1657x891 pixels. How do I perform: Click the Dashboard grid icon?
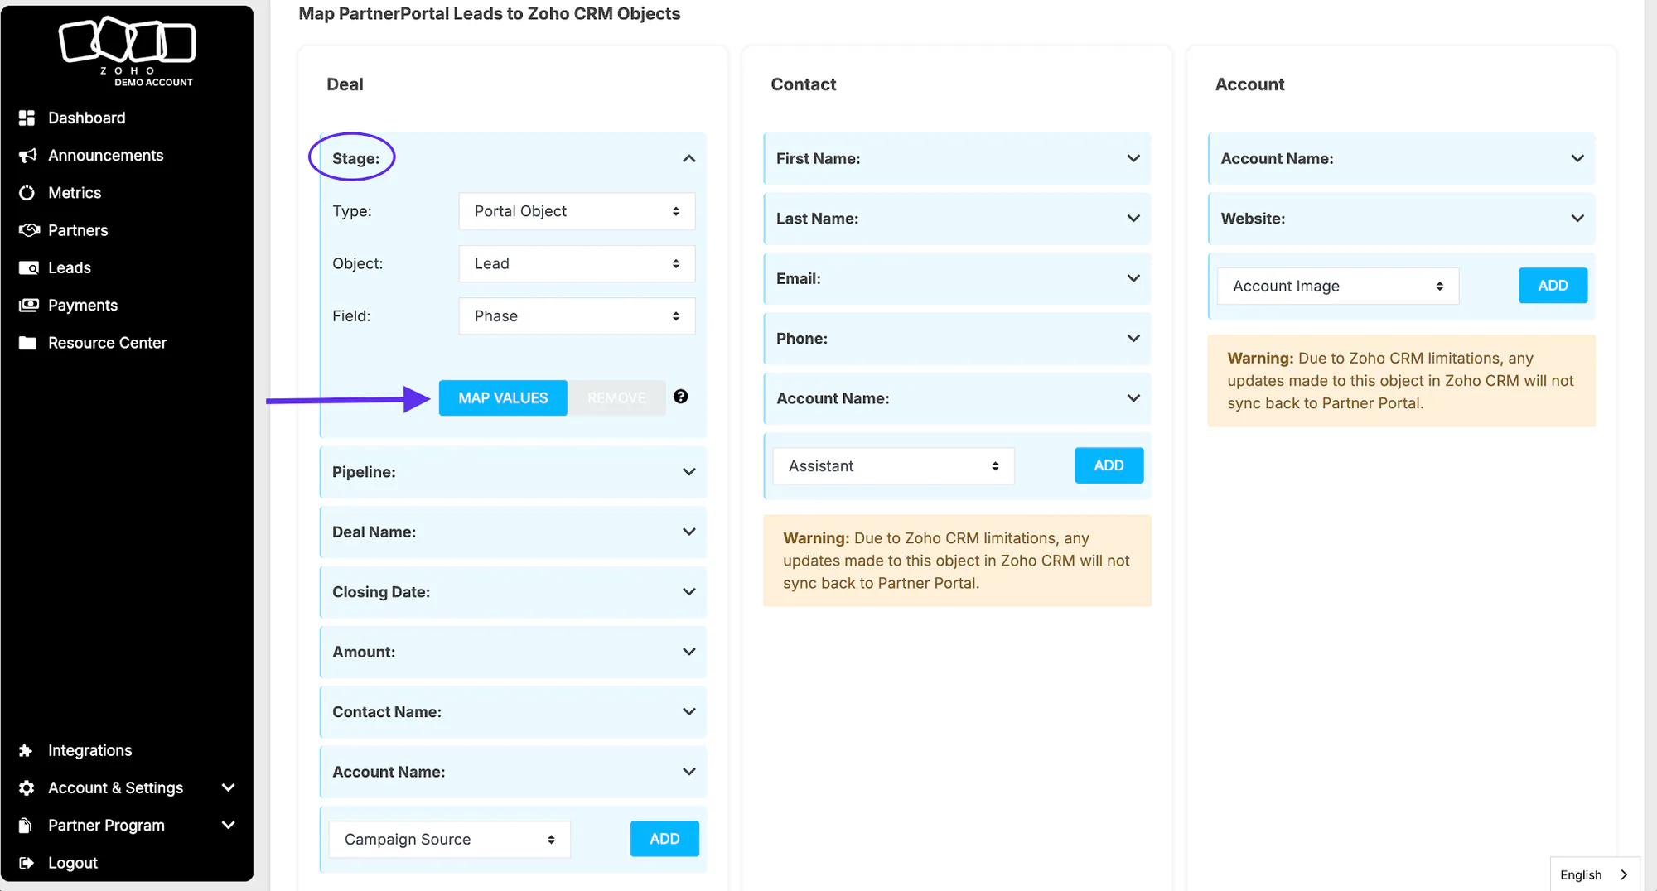27,118
